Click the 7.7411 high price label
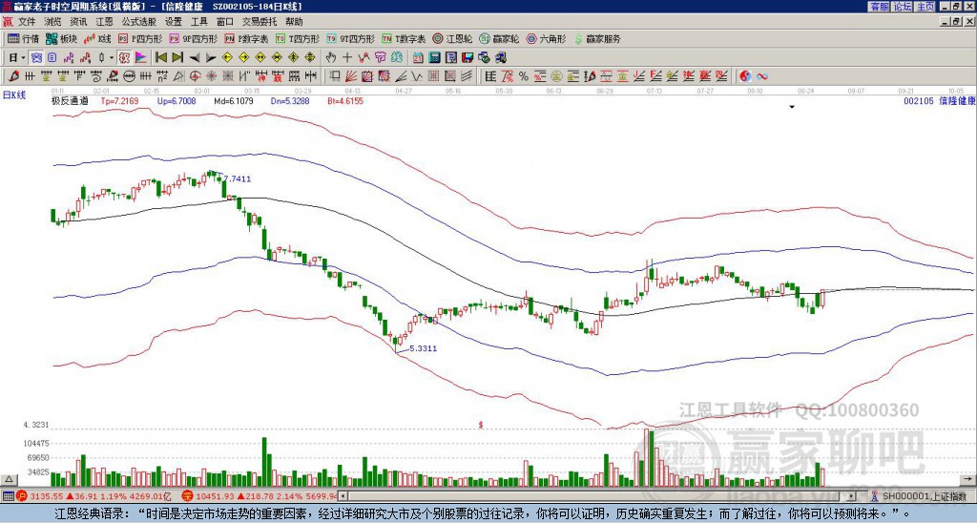 [238, 178]
